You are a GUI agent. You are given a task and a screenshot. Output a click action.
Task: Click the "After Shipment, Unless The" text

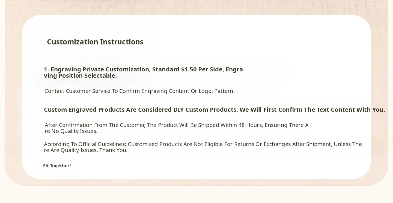(327, 144)
